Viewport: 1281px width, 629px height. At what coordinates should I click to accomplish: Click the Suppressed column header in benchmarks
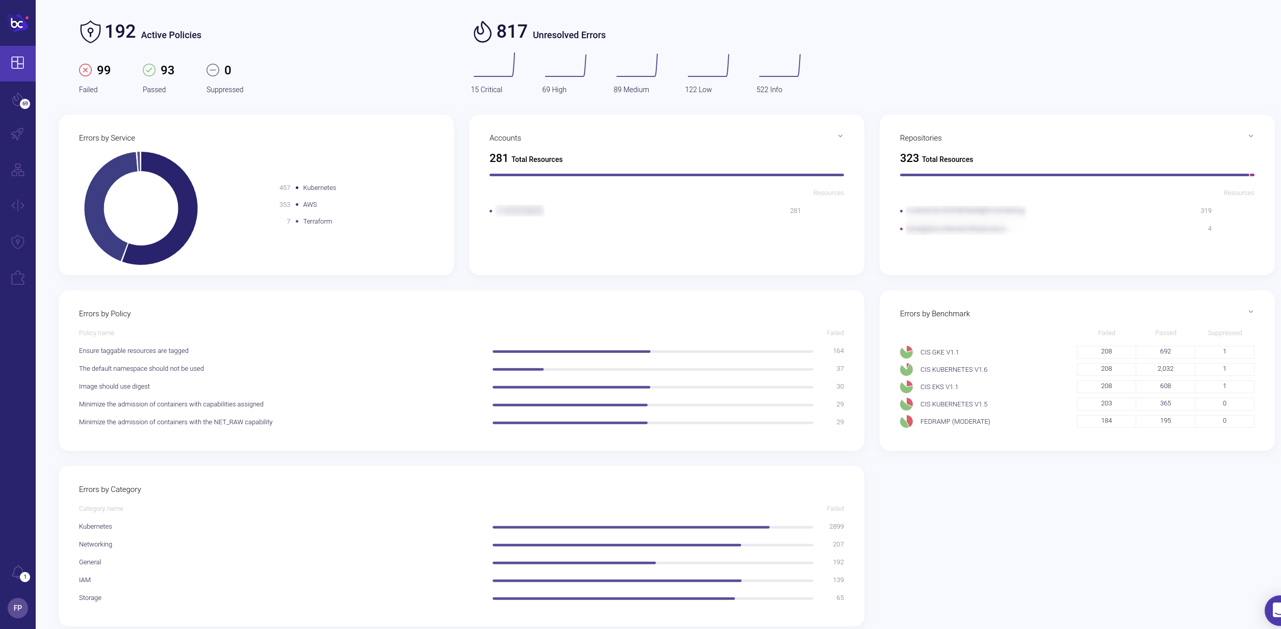coord(1224,333)
